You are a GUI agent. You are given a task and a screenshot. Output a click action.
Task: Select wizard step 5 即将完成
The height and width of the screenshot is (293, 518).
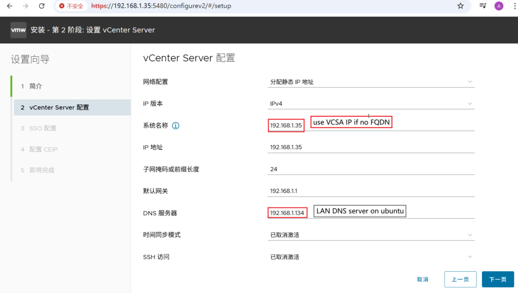point(72,170)
